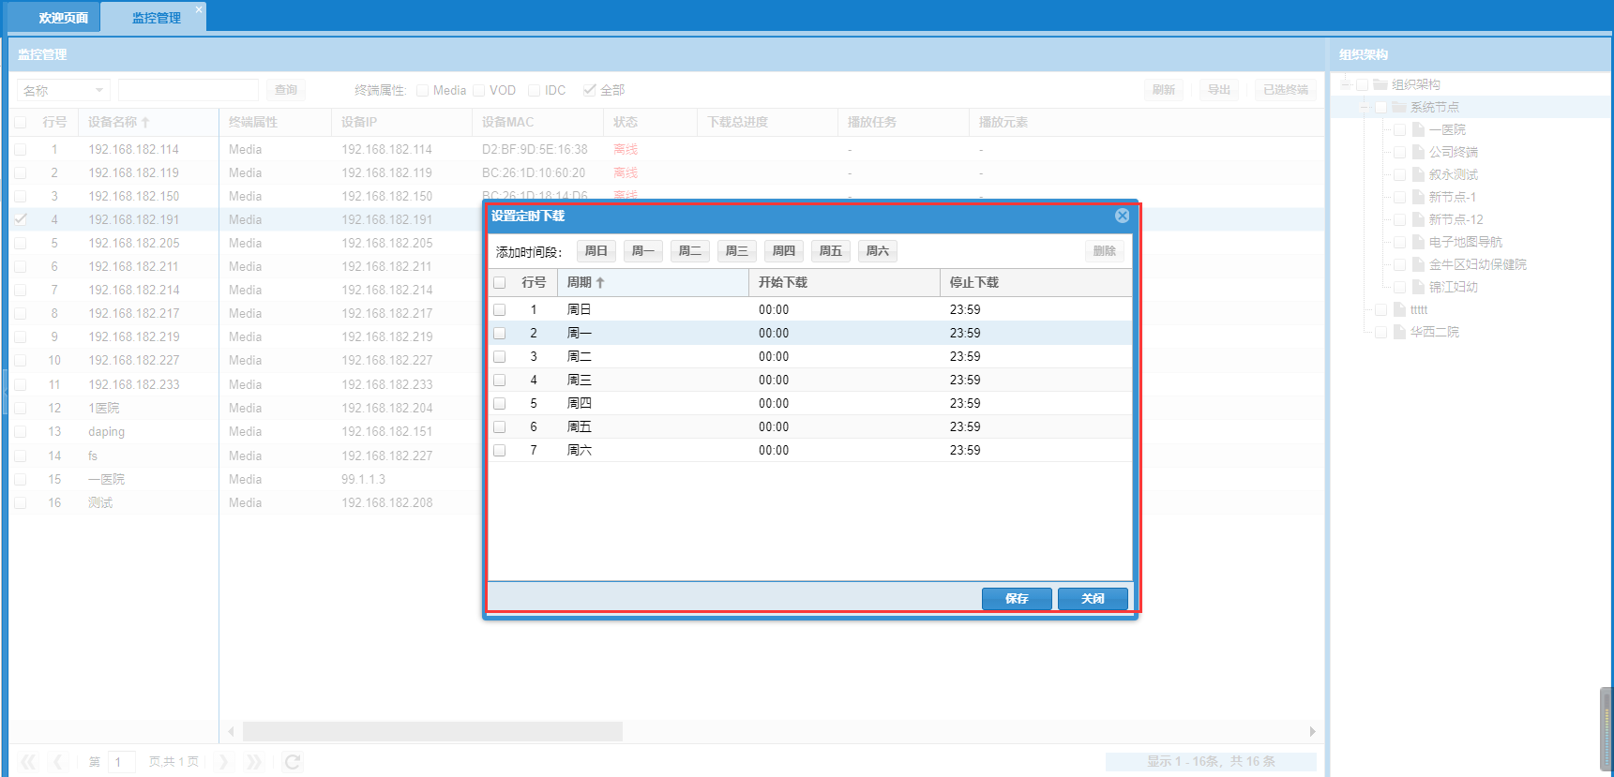Click the refresh icon in pagination bar
Screen dimensions: 1614x777
click(x=293, y=762)
